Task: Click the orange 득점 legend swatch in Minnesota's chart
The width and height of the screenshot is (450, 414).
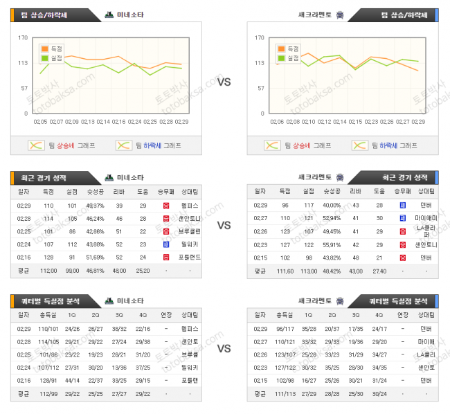Action: point(45,49)
